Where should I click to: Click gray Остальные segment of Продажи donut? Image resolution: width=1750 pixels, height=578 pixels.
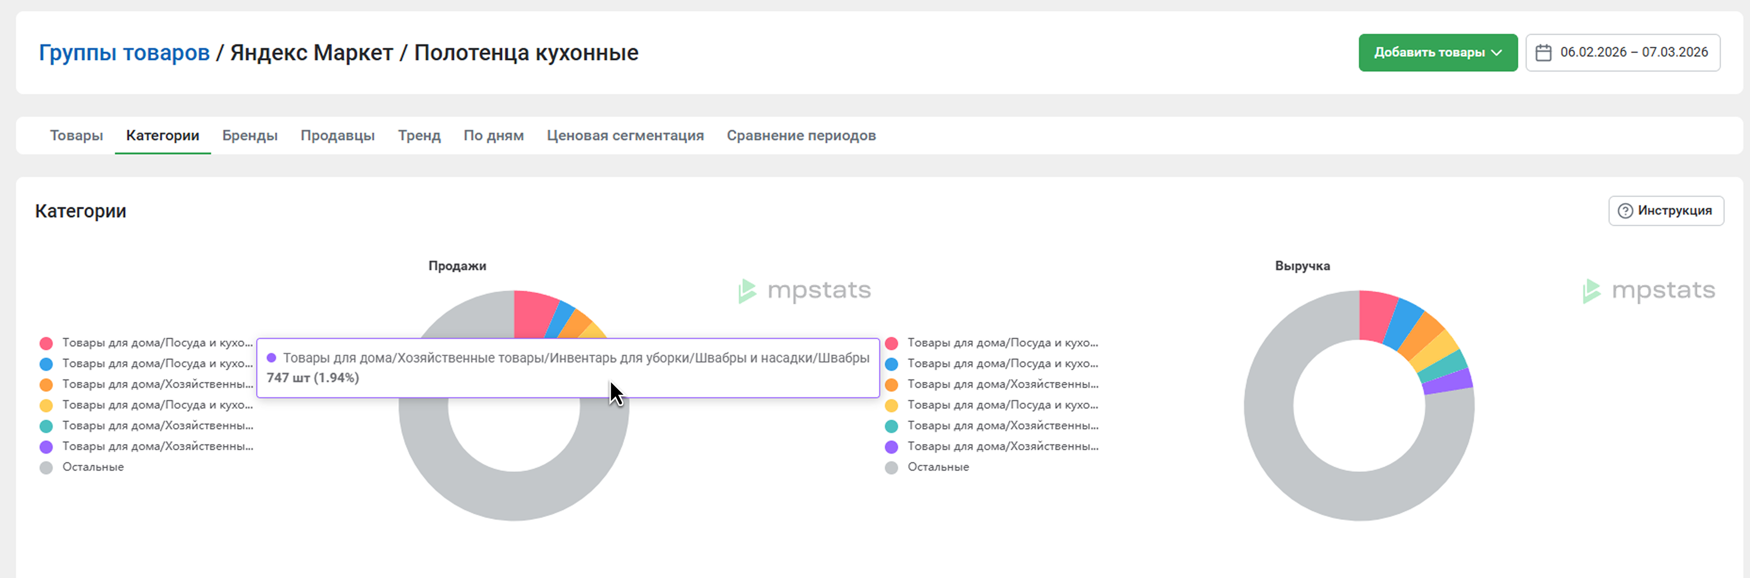pyautogui.click(x=514, y=497)
